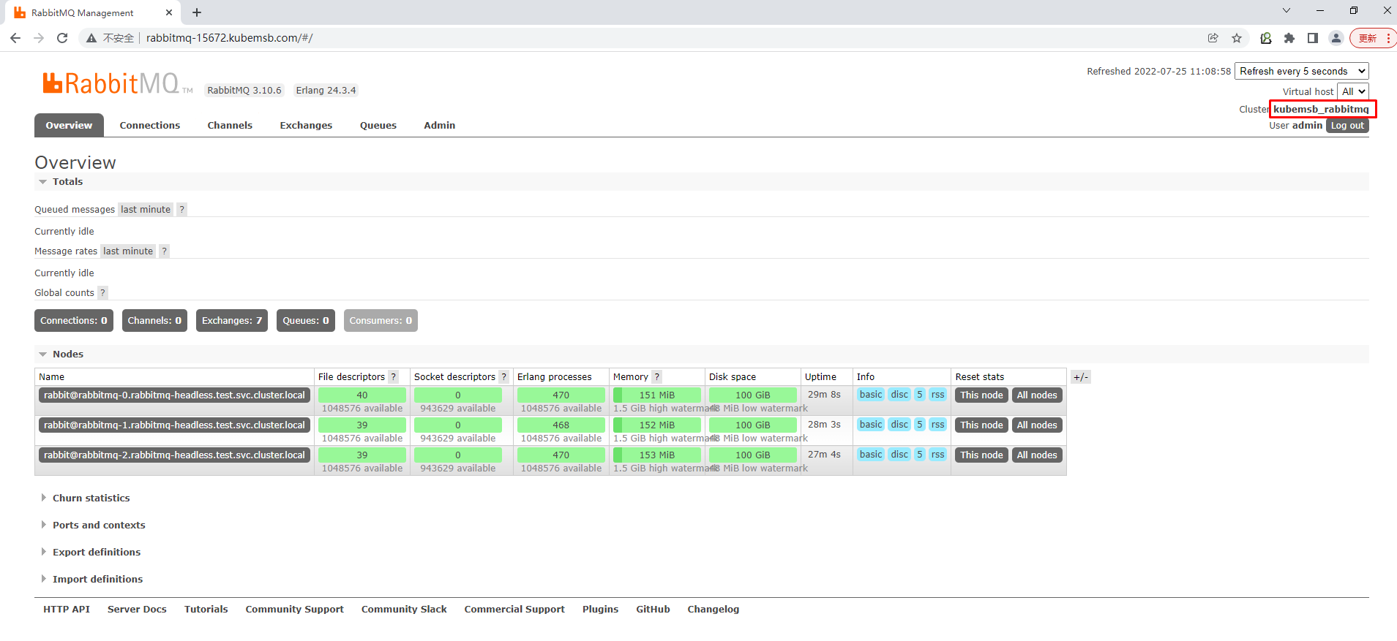The width and height of the screenshot is (1397, 641).
Task: Reload the current page
Action: (x=62, y=38)
